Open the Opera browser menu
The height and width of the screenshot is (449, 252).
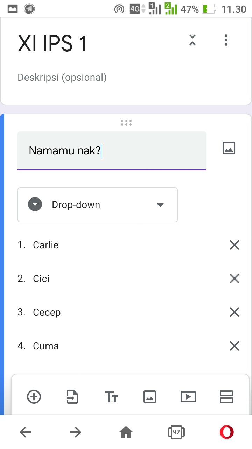[226, 433]
